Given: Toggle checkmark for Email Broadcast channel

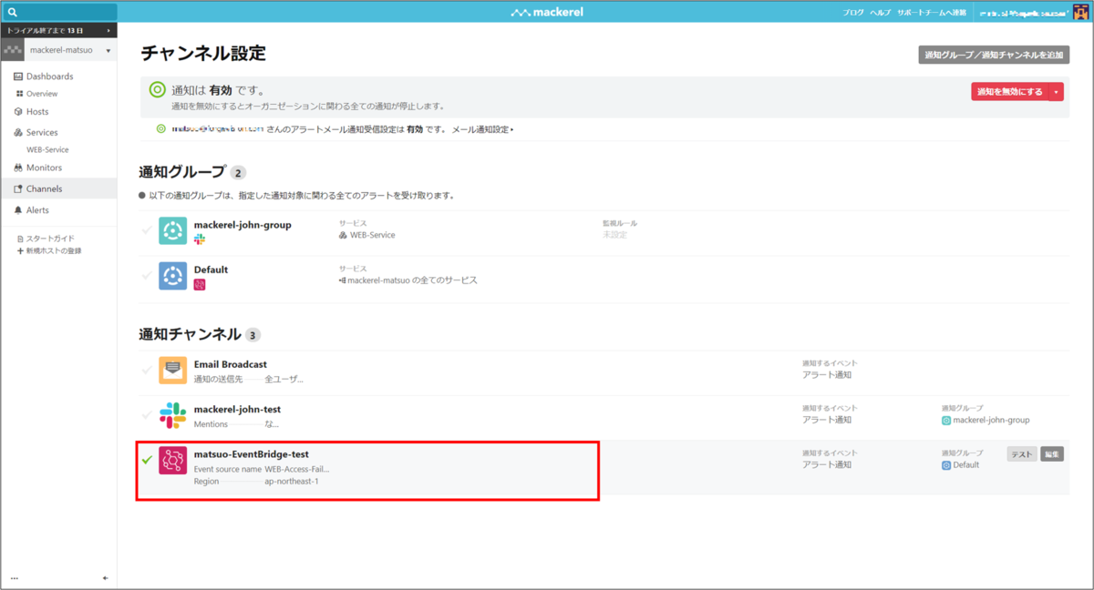Looking at the screenshot, I should (x=147, y=369).
